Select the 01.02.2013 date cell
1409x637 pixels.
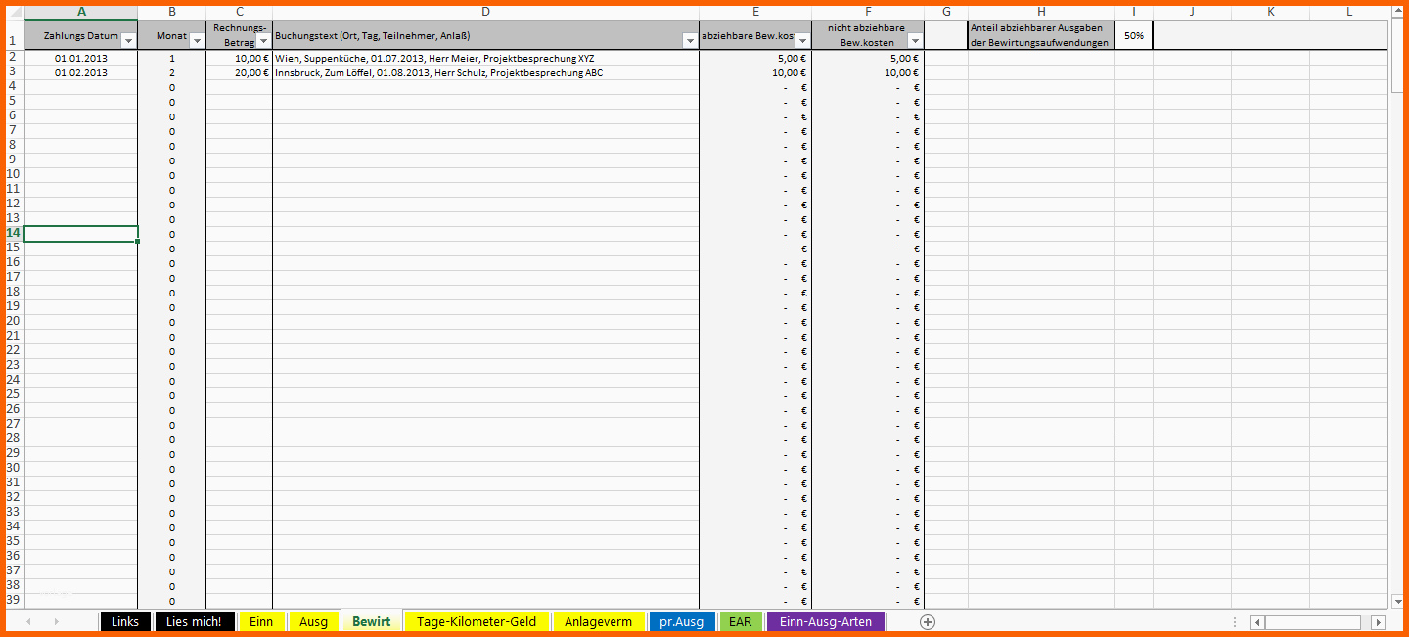(x=81, y=72)
